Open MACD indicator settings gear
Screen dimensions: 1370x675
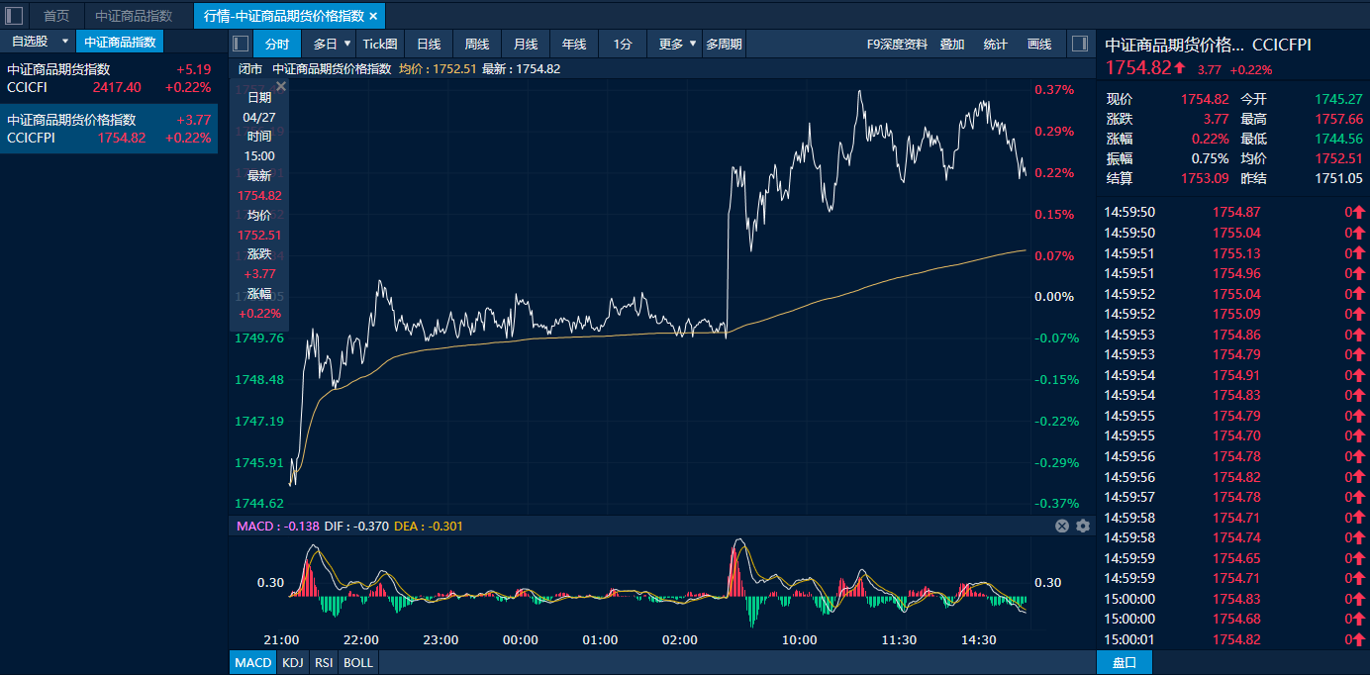pyautogui.click(x=1082, y=527)
